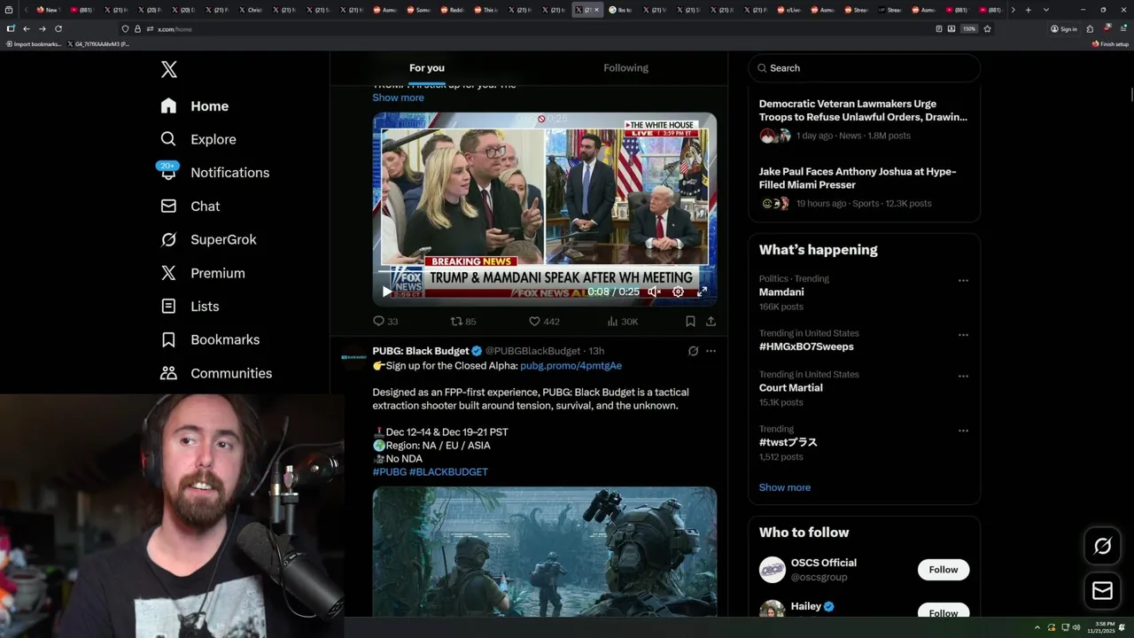
Task: Open Lists from the sidebar
Action: point(190,307)
